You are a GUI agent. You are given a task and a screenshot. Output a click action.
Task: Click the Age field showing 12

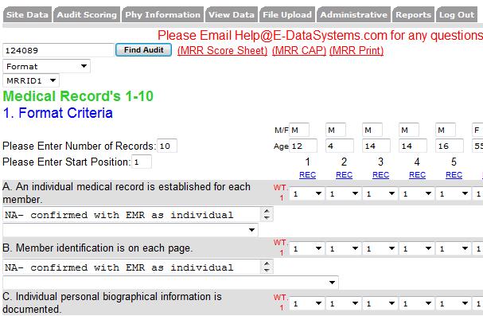(303, 146)
